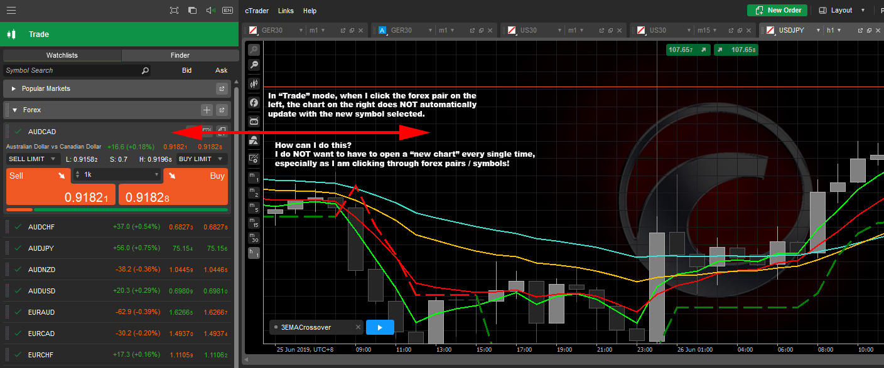Click the magnifier icon in Symbol Search
884x368 pixels.
145,71
